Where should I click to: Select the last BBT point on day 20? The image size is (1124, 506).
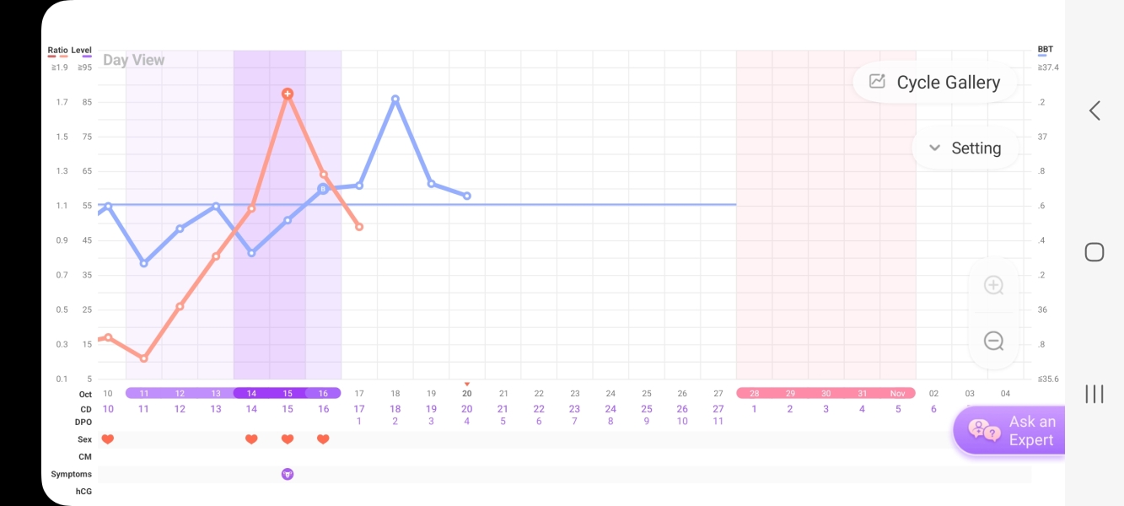467,196
